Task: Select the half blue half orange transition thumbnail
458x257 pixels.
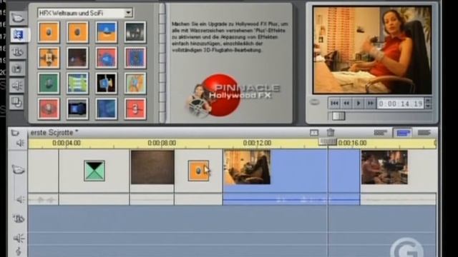Action: click(x=107, y=32)
